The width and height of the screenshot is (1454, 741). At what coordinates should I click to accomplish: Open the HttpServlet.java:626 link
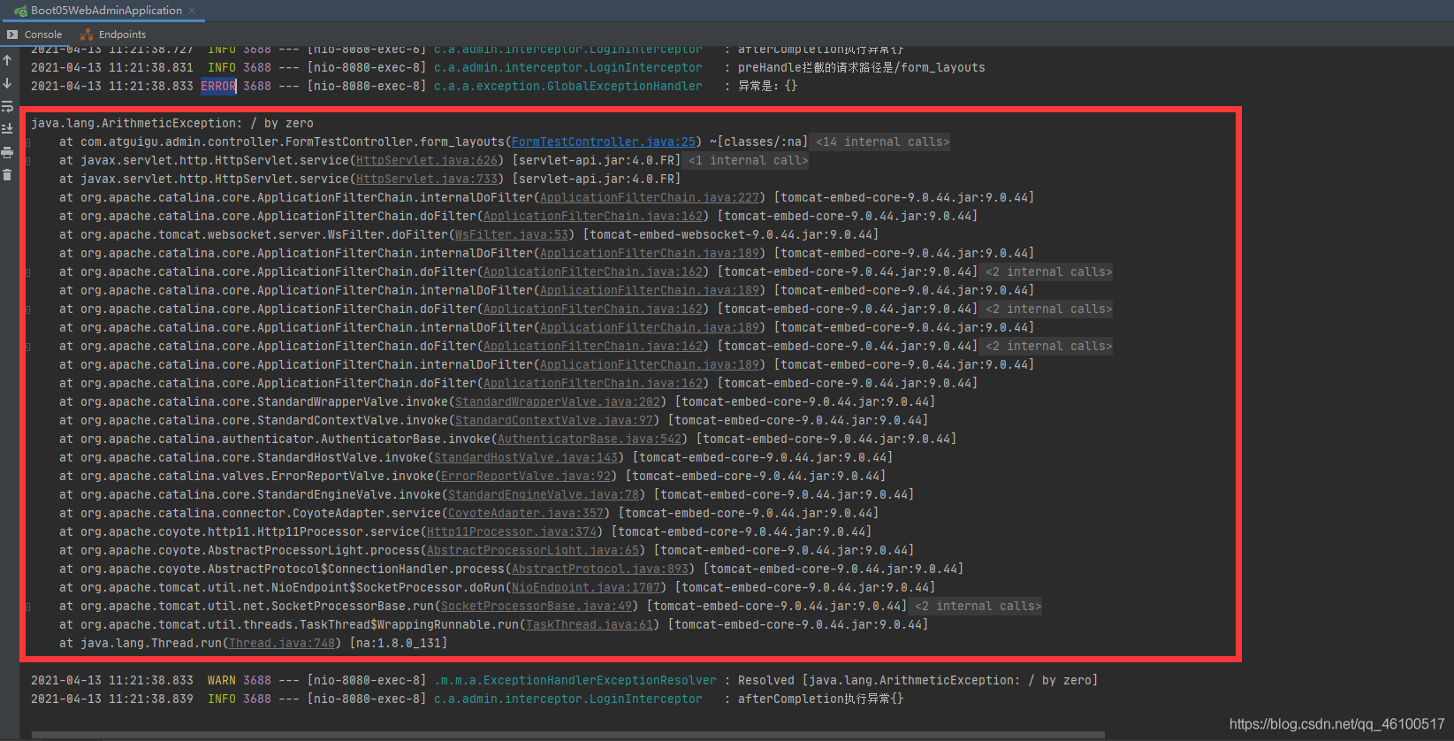tap(427, 160)
